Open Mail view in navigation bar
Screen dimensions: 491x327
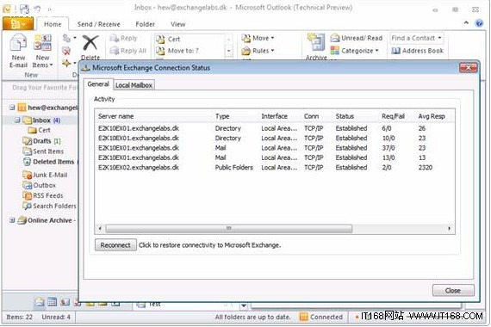[x=40, y=302]
